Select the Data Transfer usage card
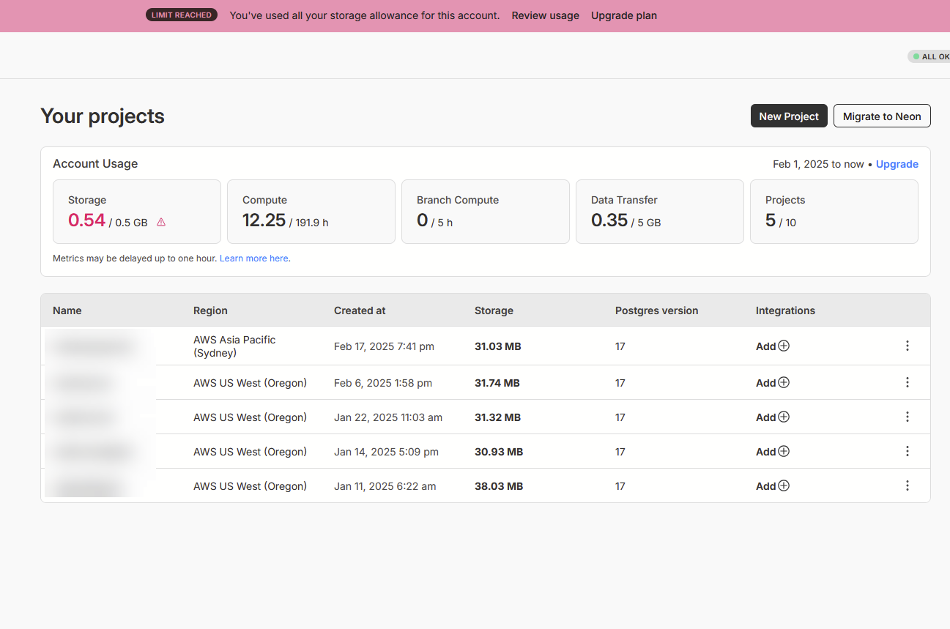 coord(660,212)
